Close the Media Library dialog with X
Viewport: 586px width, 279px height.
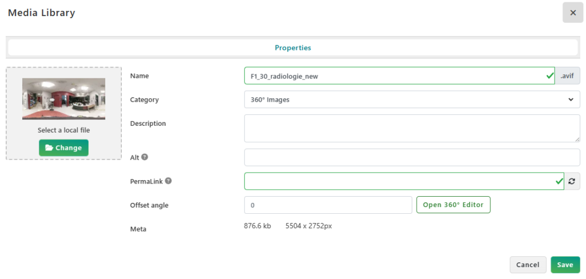click(573, 13)
